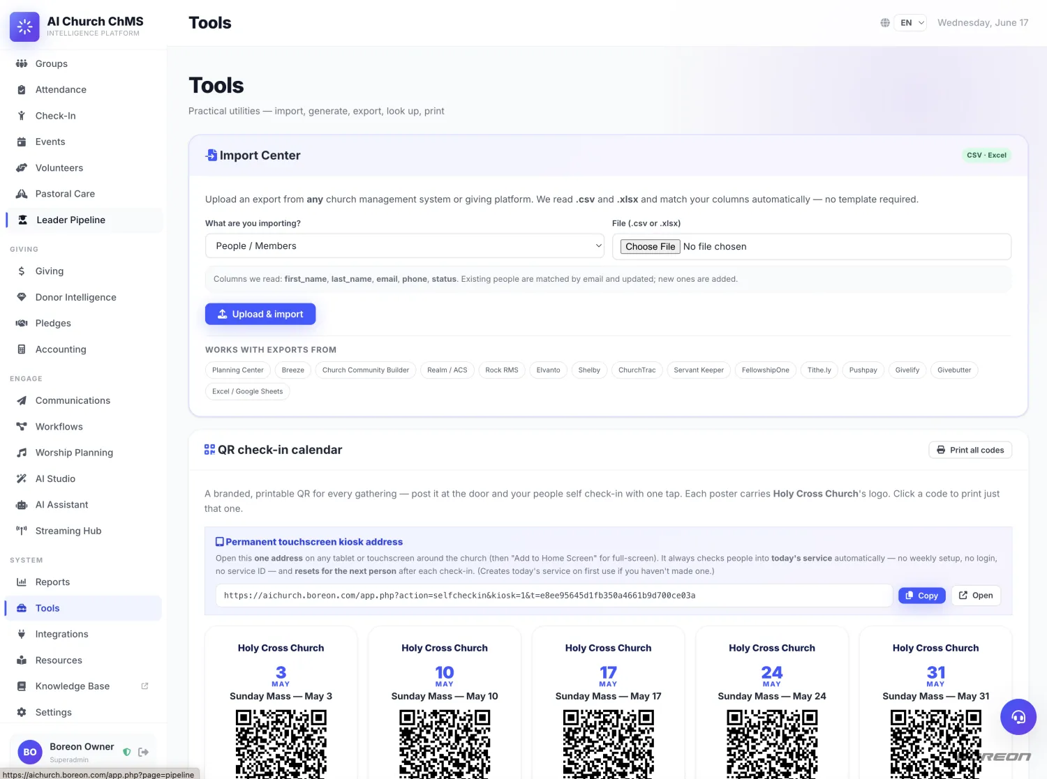Open Worship Planning music note icon

pyautogui.click(x=22, y=453)
